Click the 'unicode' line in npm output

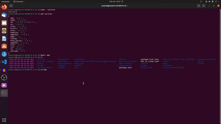pyautogui.click(x=18, y=51)
